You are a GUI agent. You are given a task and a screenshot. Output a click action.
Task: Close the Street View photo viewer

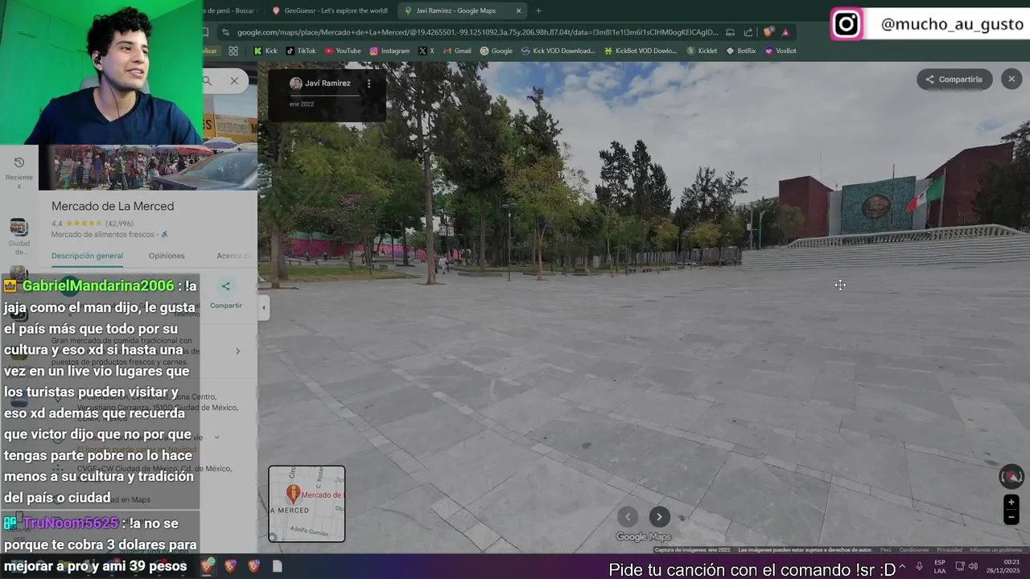(x=1011, y=79)
